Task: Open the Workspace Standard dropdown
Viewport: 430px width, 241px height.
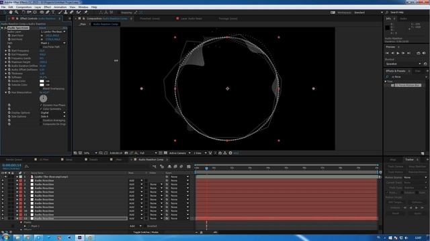Action: pyautogui.click(x=368, y=13)
